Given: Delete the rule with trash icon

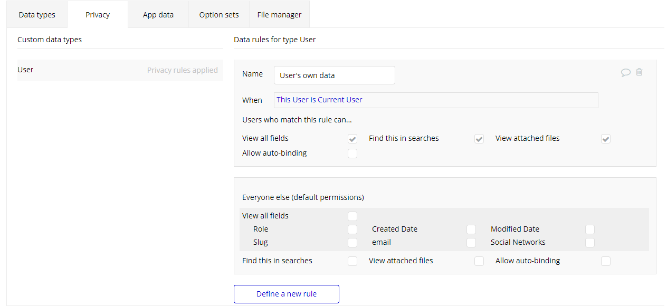Looking at the screenshot, I should pos(639,72).
